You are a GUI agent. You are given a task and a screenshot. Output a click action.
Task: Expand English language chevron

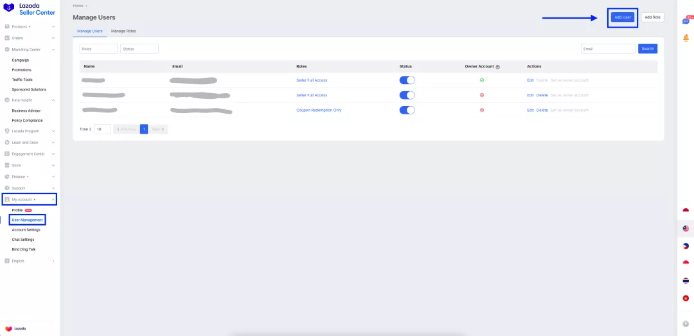53,261
